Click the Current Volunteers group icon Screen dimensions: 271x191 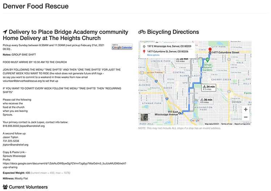pos(5,187)
